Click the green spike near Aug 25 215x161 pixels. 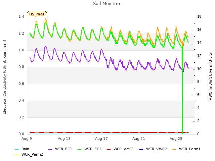coord(182,90)
